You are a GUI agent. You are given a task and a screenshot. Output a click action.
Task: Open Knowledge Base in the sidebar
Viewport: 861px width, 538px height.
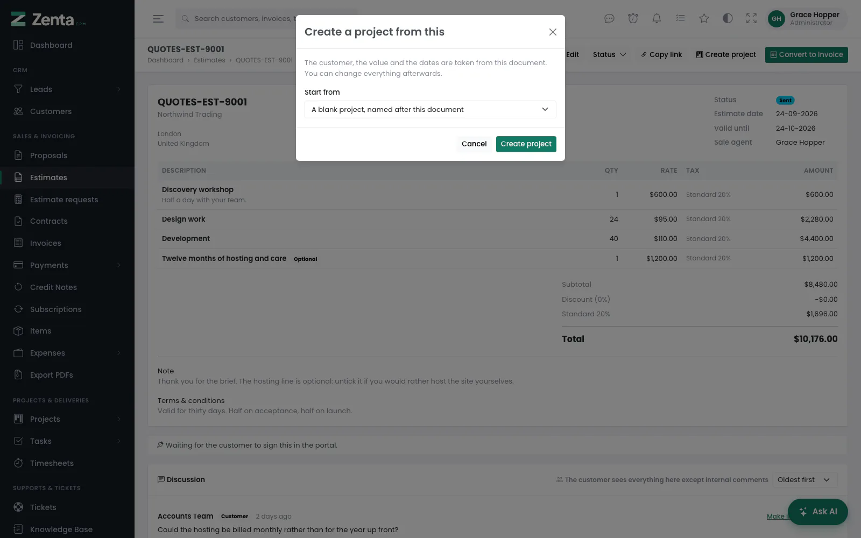pos(67,529)
